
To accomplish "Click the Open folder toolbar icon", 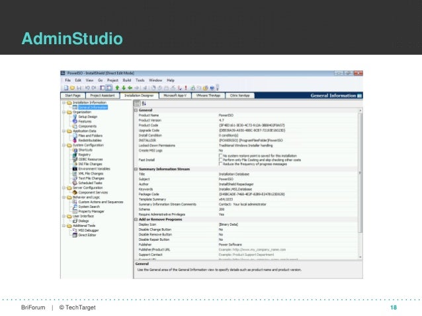I will (72, 88).
